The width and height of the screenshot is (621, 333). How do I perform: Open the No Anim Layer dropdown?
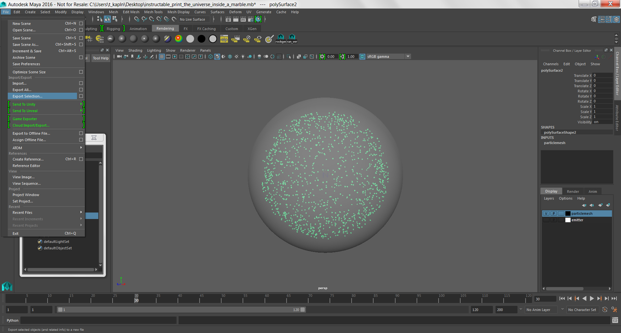(x=542, y=310)
